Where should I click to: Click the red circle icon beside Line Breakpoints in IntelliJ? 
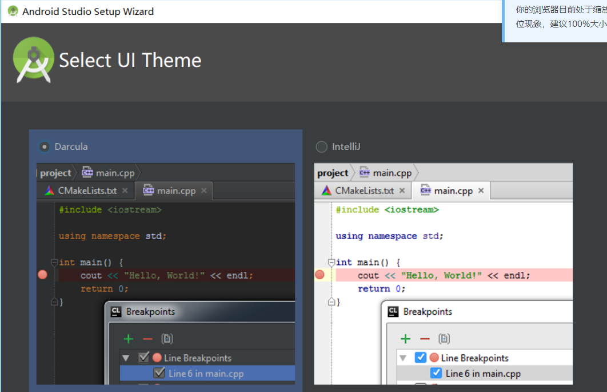pyautogui.click(x=434, y=358)
